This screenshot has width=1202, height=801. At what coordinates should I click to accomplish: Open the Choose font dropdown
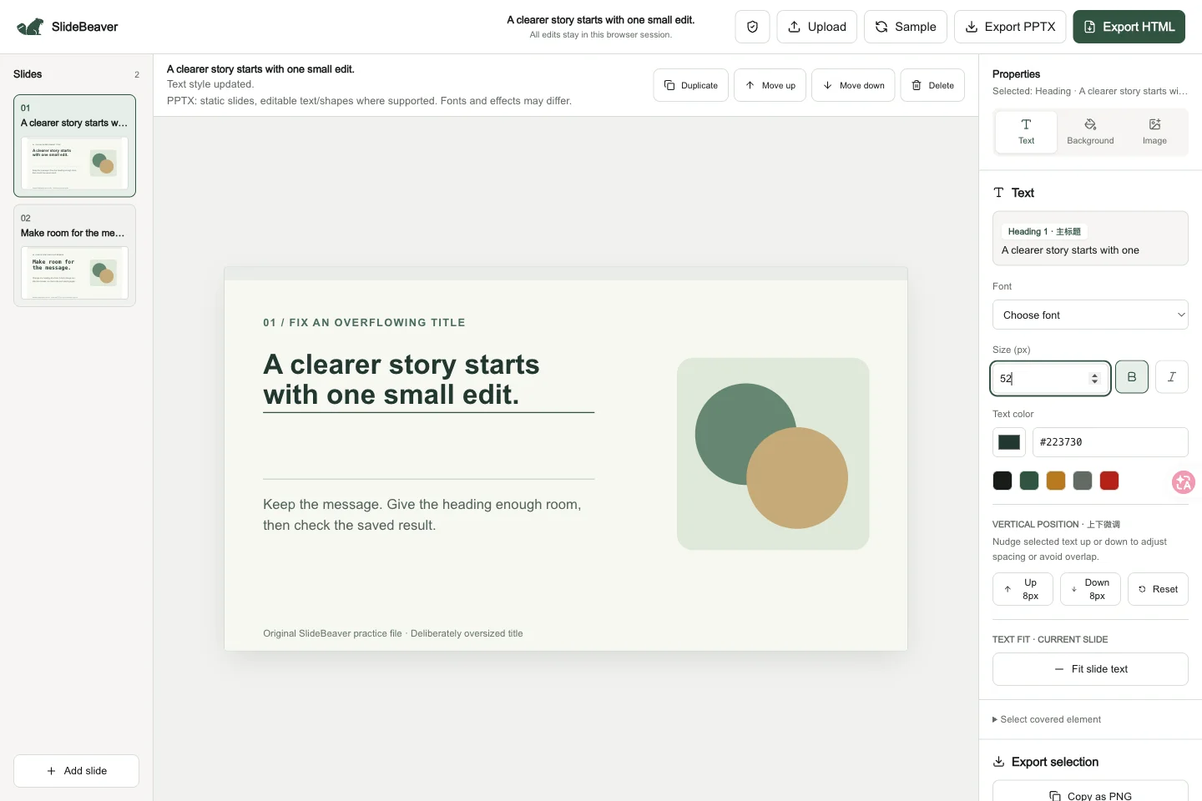[x=1090, y=315]
